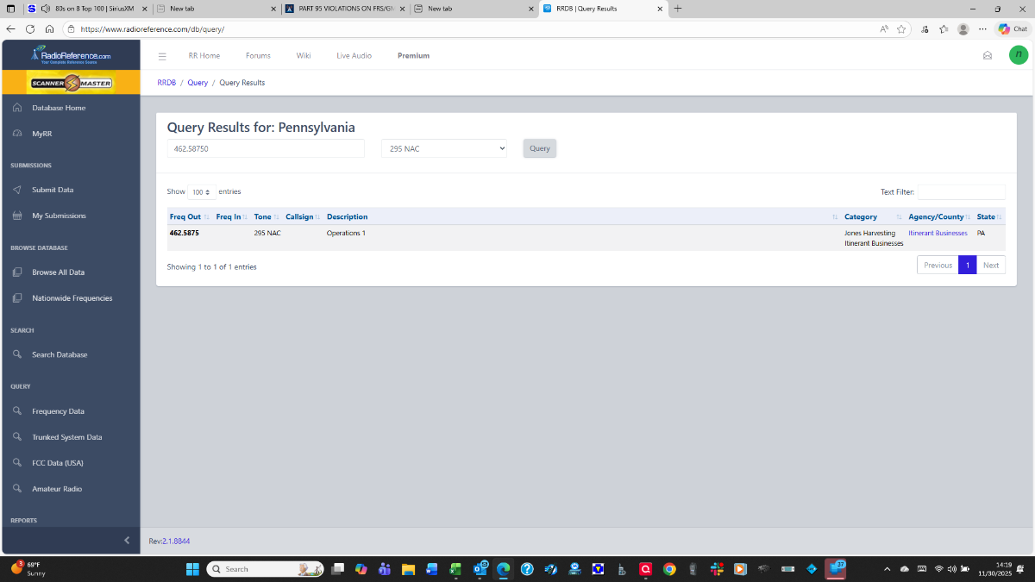Open the inbox envelope icon
This screenshot has width=1035, height=582.
pyautogui.click(x=988, y=56)
